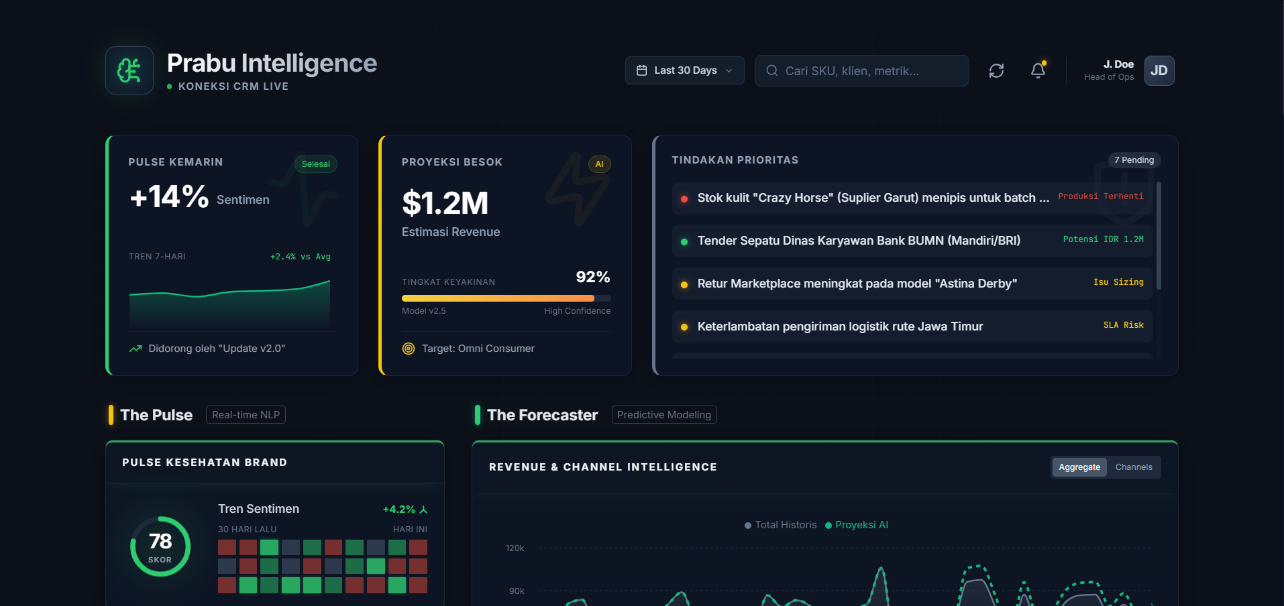
Task: Click the "Tren Sentimen" heading
Action: coord(259,509)
